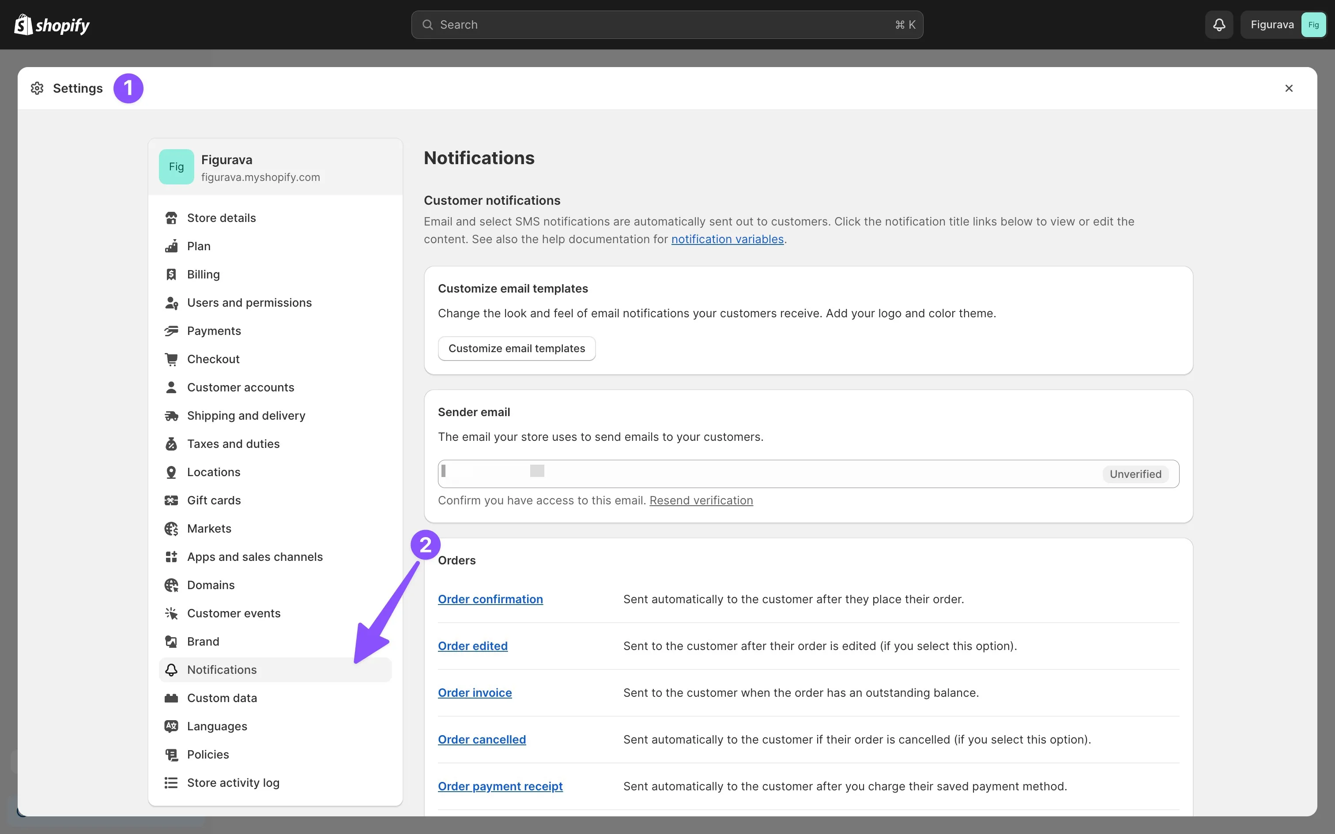Click the Taxes and duties icon
The width and height of the screenshot is (1335, 834).
click(171, 444)
